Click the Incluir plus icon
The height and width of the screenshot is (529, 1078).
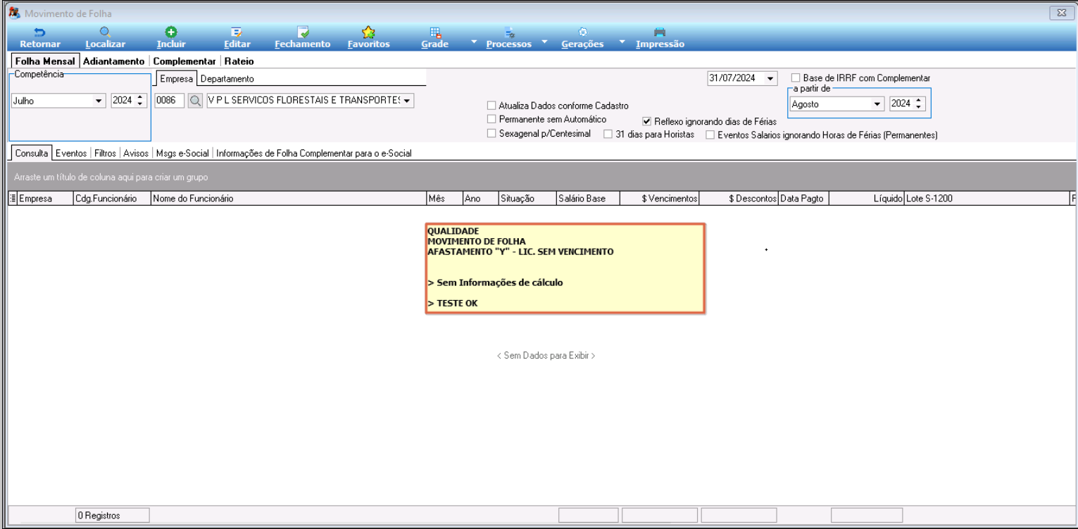coord(171,32)
